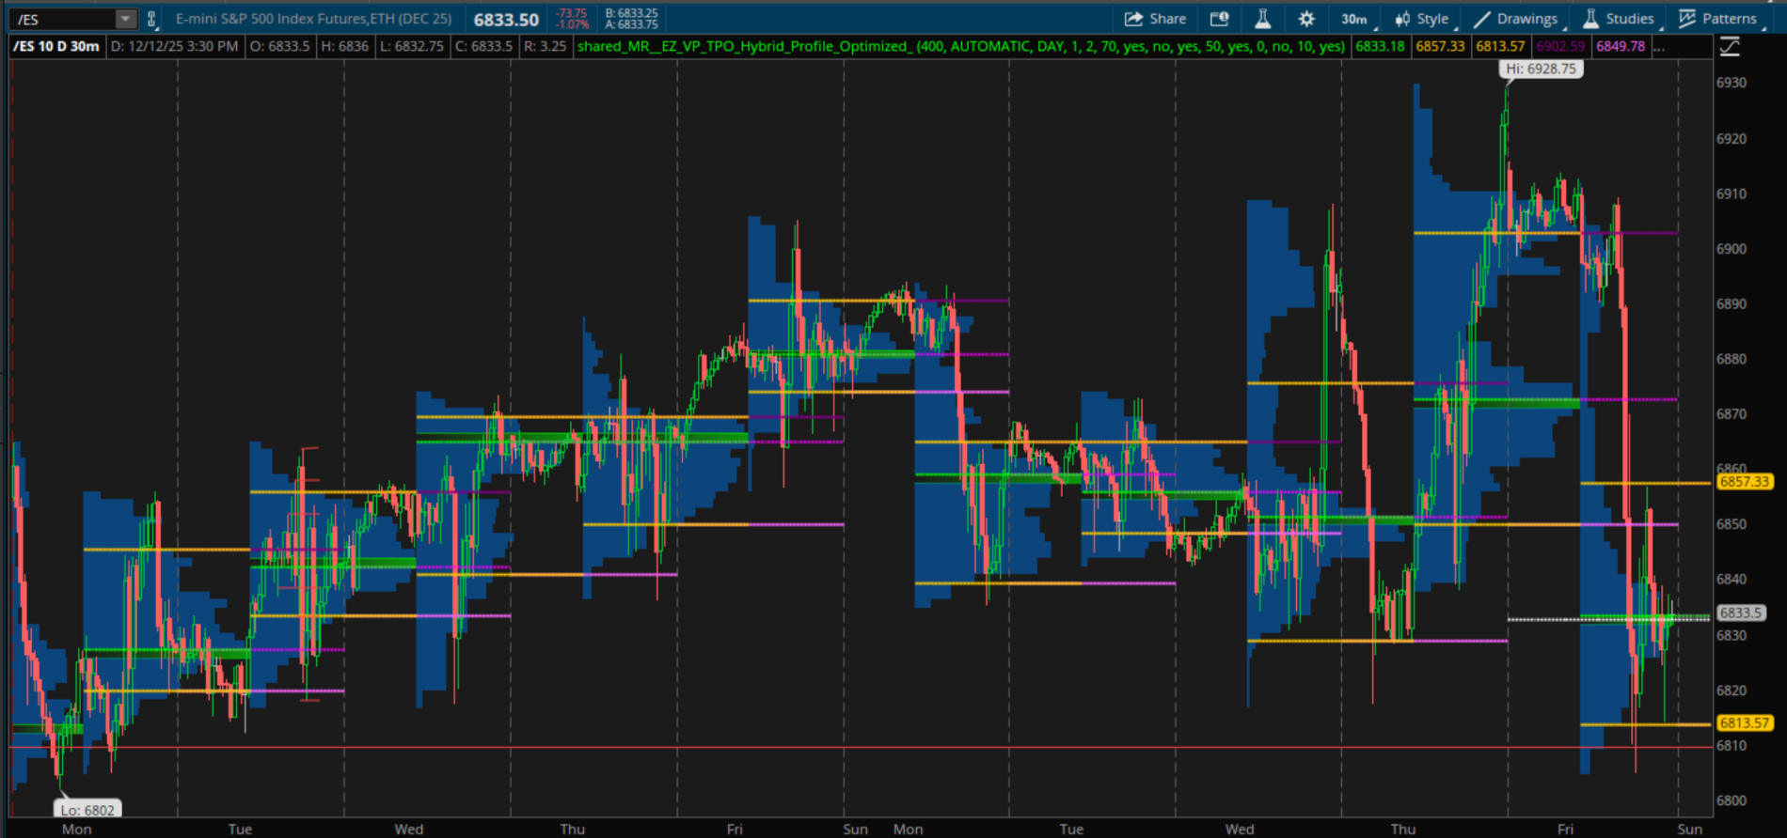Click the flask Edit Studies icon
This screenshot has height=838, width=1787.
1262,19
